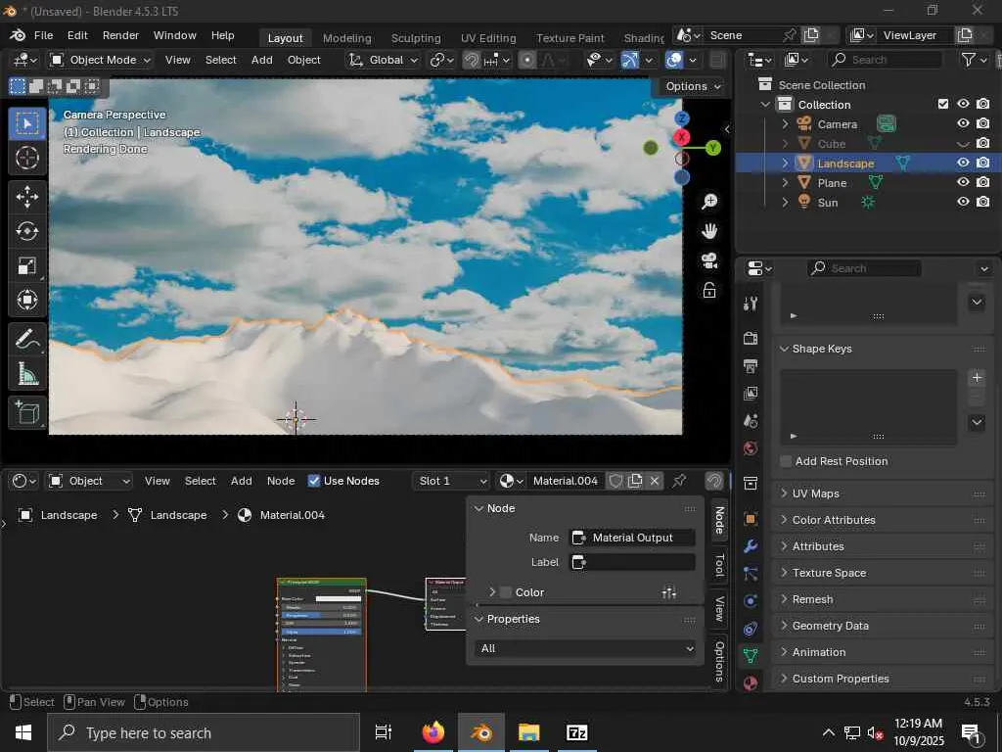Expand the Camera item in outliner
Screen dimensions: 1002x752
point(785,124)
